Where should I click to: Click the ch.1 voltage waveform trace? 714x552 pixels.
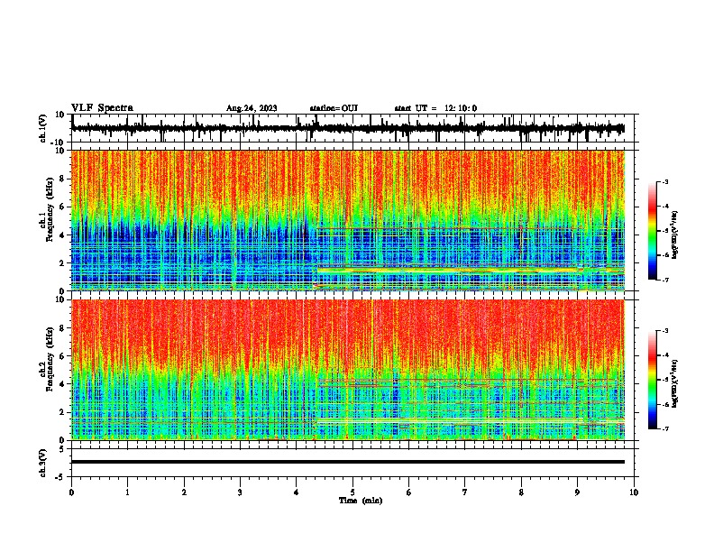click(x=348, y=128)
